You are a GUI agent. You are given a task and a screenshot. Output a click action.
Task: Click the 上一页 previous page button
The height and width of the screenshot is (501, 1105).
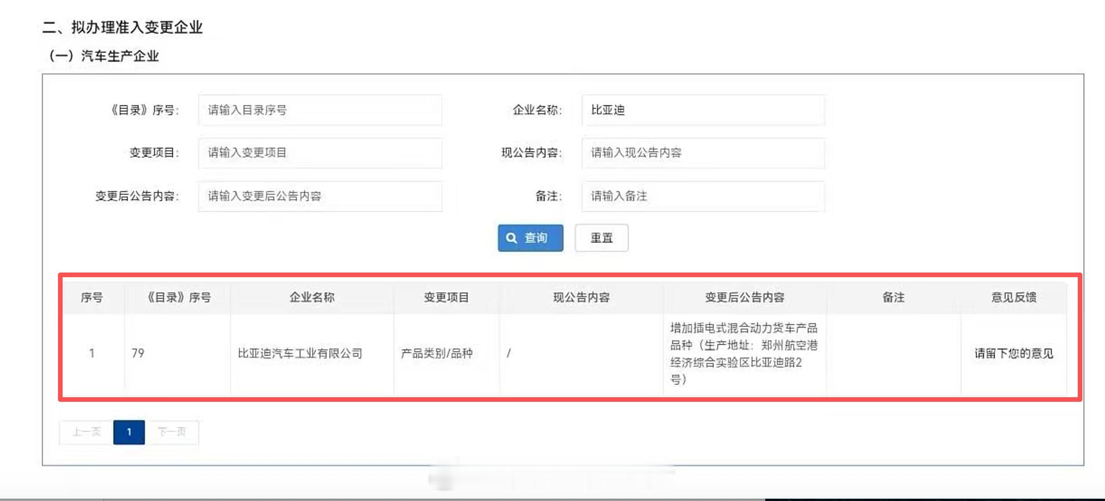tap(86, 432)
